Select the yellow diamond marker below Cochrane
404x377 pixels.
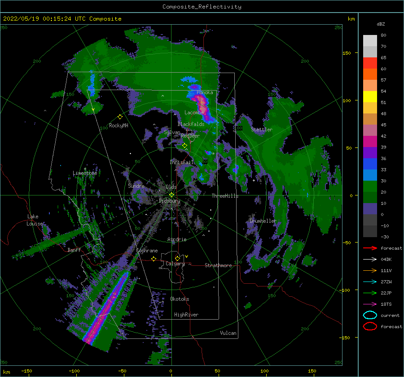pos(154,259)
